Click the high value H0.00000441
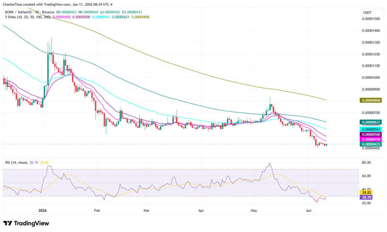 click(88, 12)
